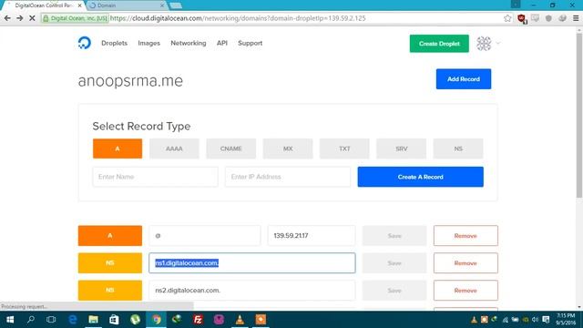Screen dimensions: 583x328
Task: Save the ns1.digitalocean.com. record
Action: 394,263
